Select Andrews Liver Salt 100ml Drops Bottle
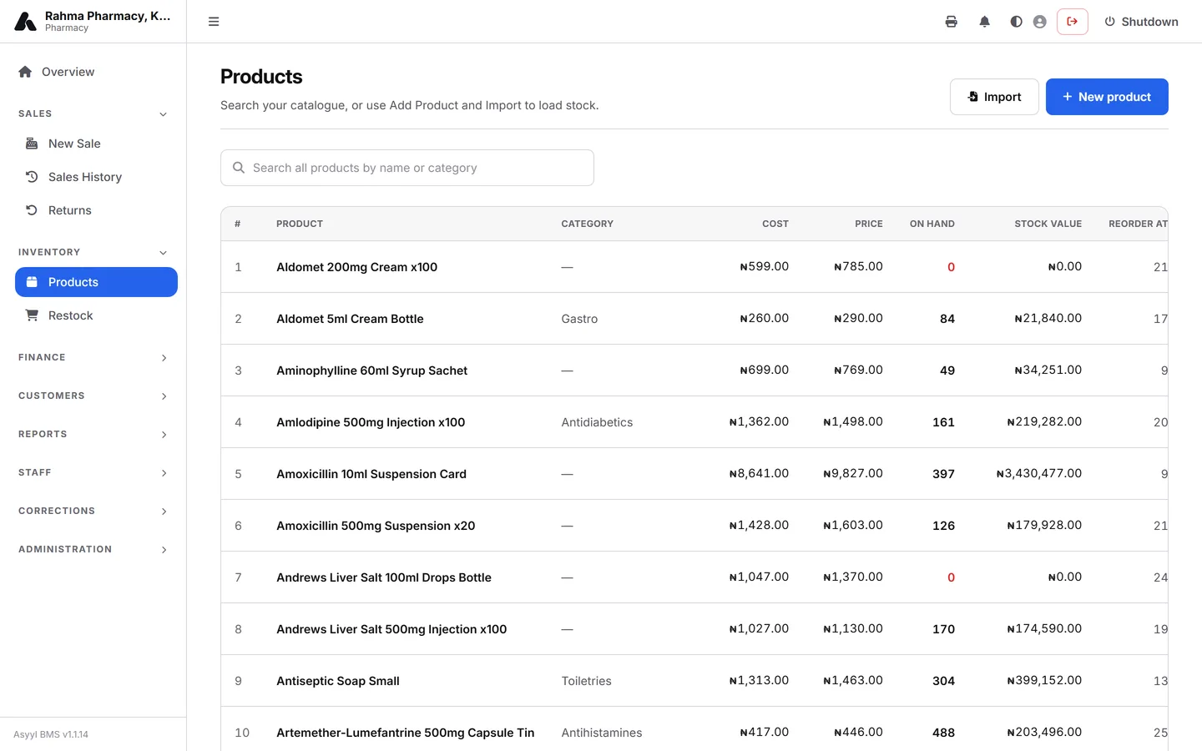Image resolution: width=1202 pixels, height=751 pixels. tap(384, 577)
